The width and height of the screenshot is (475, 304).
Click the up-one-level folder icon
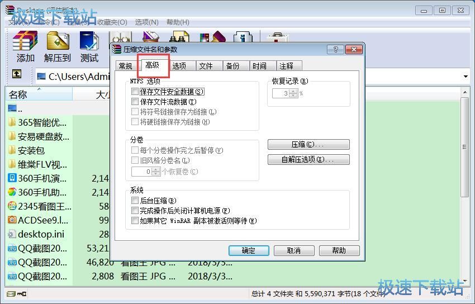tap(17, 74)
